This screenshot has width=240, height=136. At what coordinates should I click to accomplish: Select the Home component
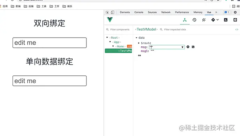120,46
